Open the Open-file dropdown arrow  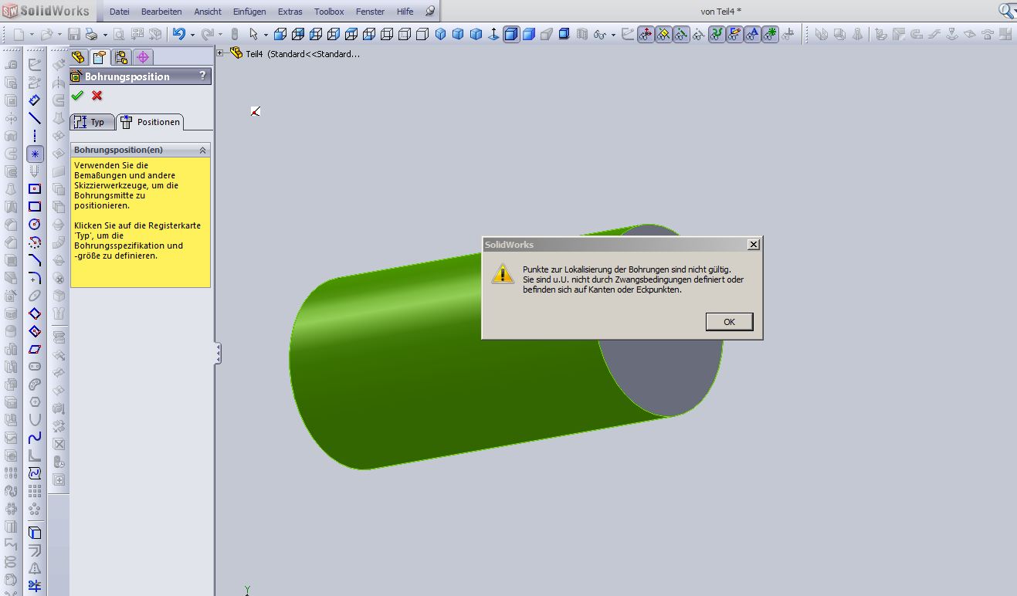coord(59,35)
